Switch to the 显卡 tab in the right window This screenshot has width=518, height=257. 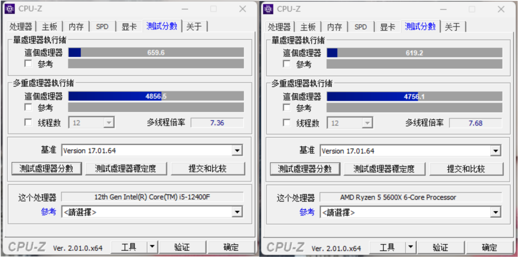[387, 26]
